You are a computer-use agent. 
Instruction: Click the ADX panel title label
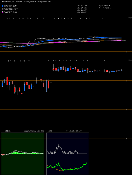[x=50, y=131]
